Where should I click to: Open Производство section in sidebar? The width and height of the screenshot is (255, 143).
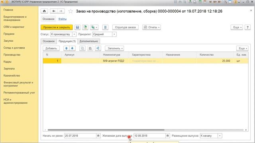point(12,55)
